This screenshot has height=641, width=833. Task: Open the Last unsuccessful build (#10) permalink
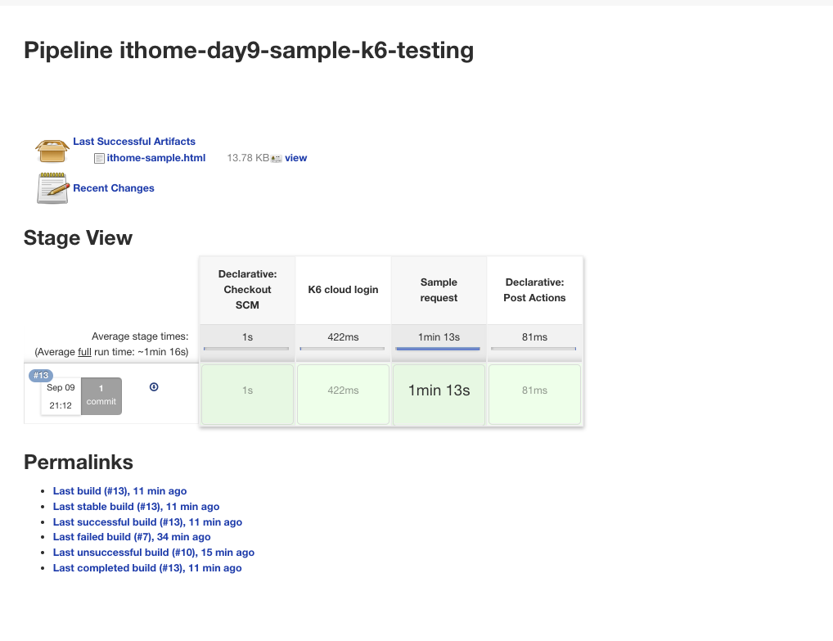coord(154,553)
